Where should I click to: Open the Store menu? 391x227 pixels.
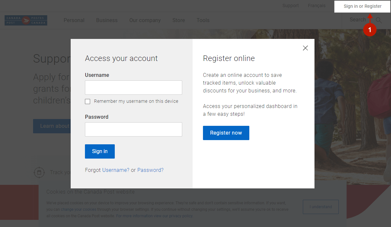tap(179, 20)
